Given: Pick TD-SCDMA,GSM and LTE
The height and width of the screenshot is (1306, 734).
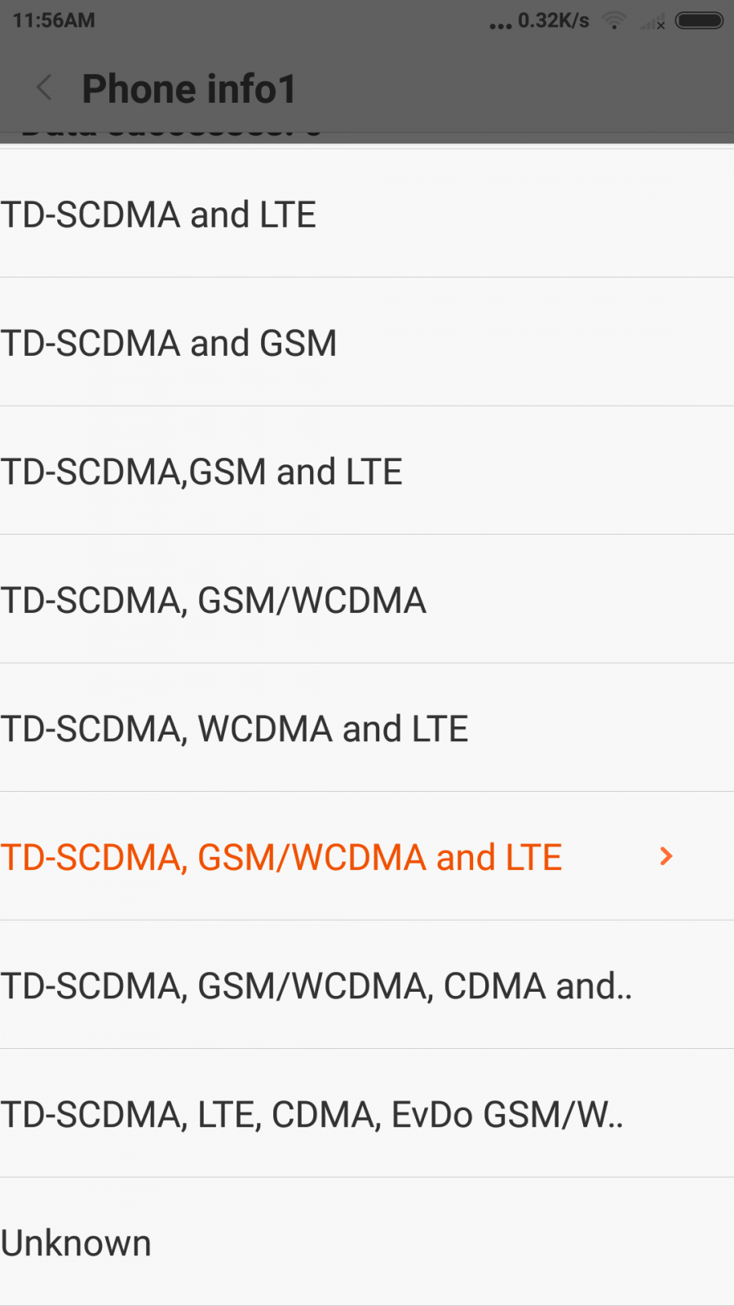Looking at the screenshot, I should point(201,472).
